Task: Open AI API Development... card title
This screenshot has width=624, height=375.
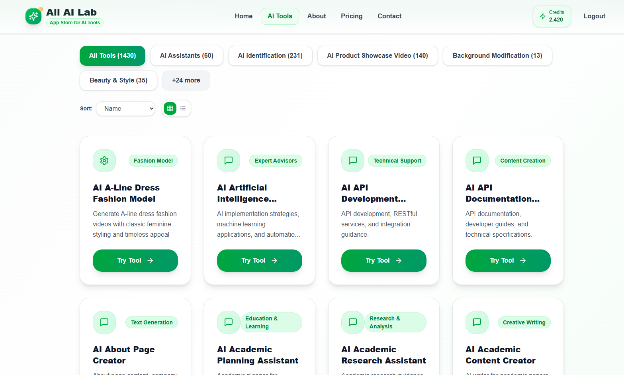Action: point(374,193)
